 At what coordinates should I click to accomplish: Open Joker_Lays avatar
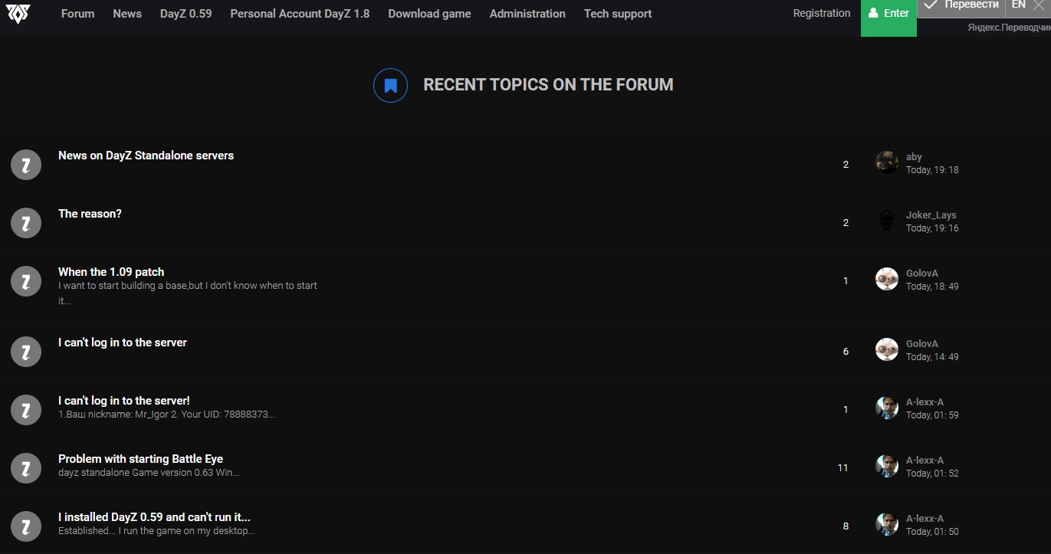coord(887,221)
